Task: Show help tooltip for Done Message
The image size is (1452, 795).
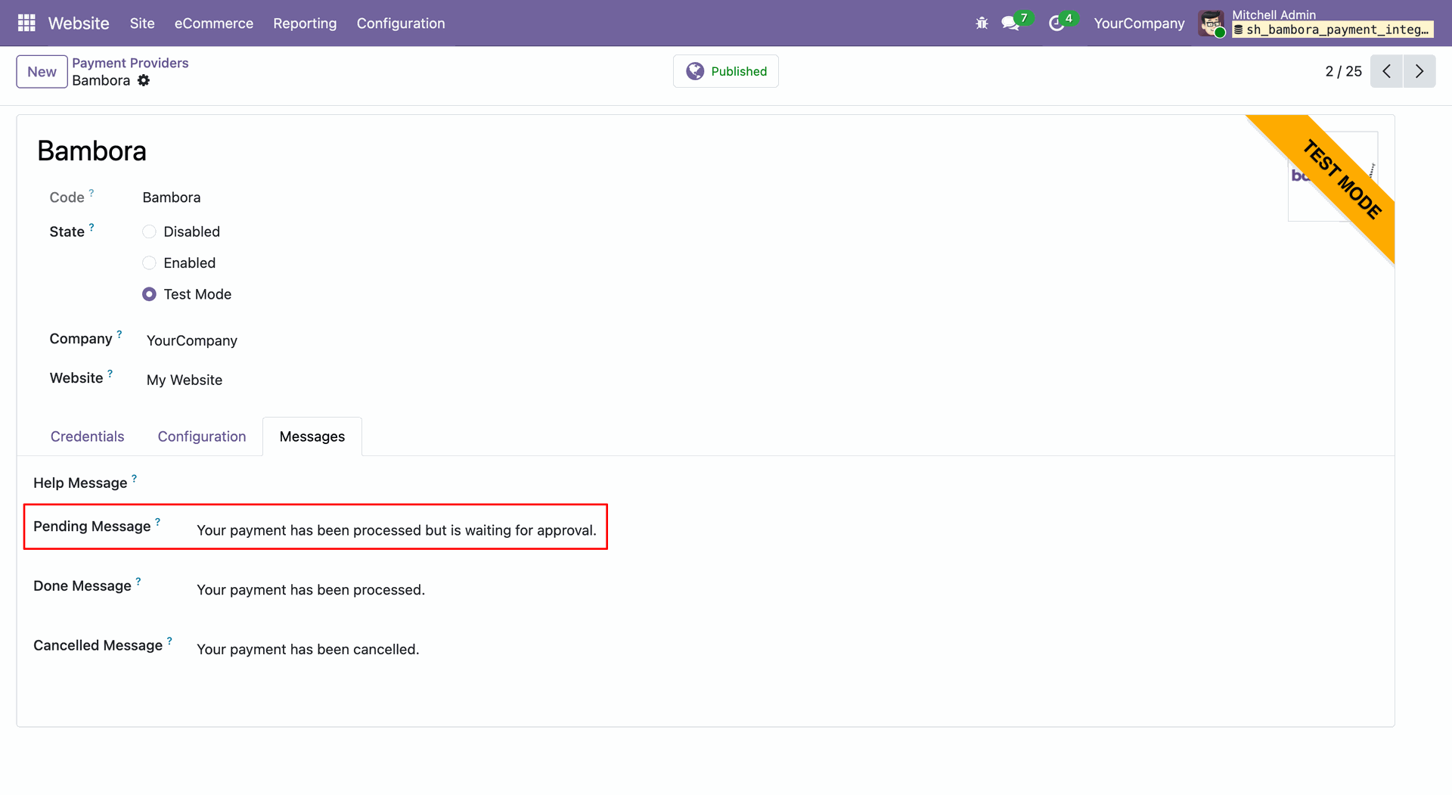Action: (138, 581)
